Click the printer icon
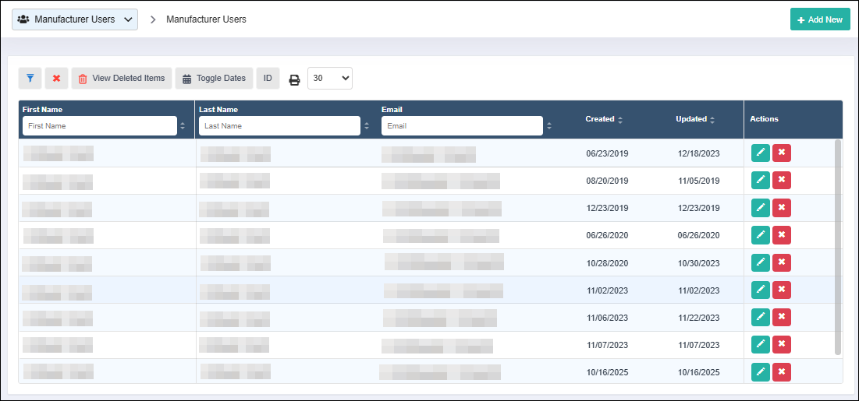Image resolution: width=859 pixels, height=401 pixels. coord(294,79)
